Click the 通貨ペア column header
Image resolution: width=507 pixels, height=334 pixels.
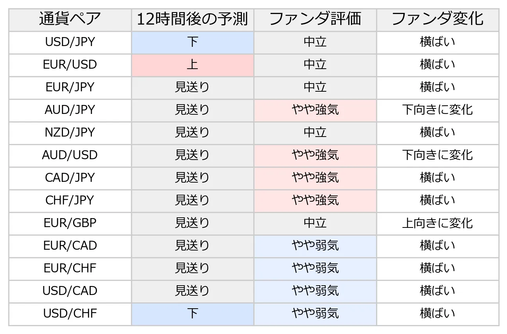coord(70,19)
